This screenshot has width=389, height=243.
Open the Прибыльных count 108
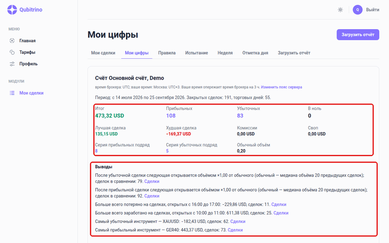pos(171,116)
